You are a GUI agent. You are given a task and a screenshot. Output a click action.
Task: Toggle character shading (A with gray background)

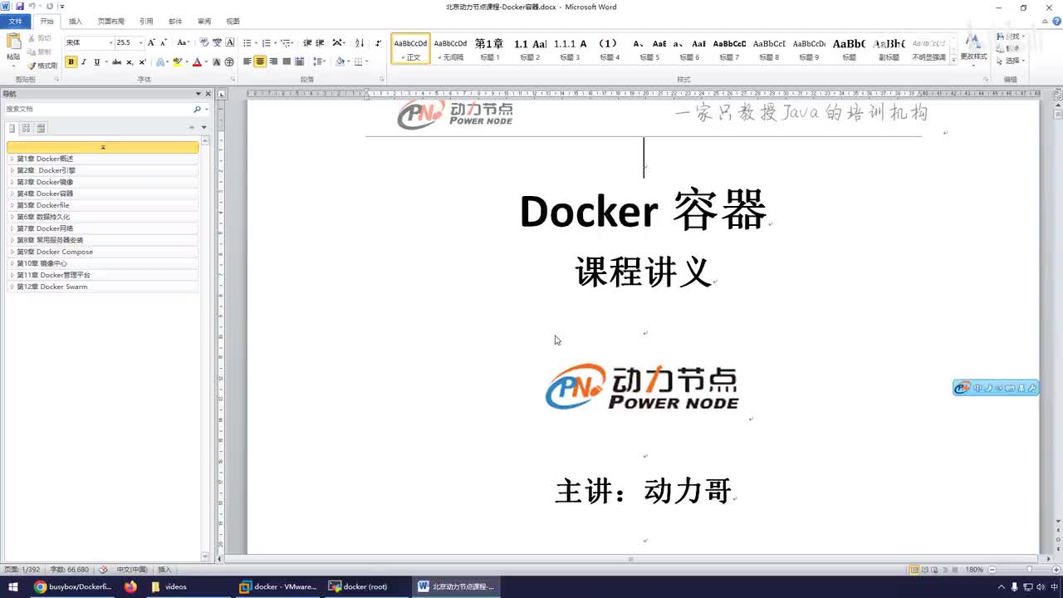pyautogui.click(x=216, y=62)
